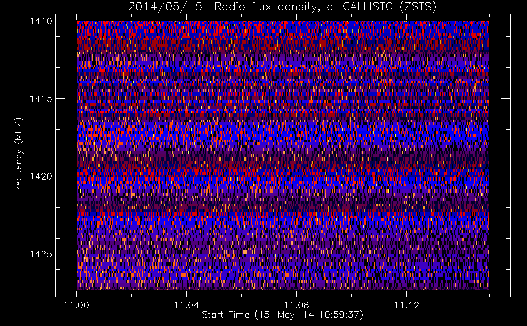This screenshot has width=527, height=326.
Task: Click the 11:08 time tick label
Action: [296, 305]
